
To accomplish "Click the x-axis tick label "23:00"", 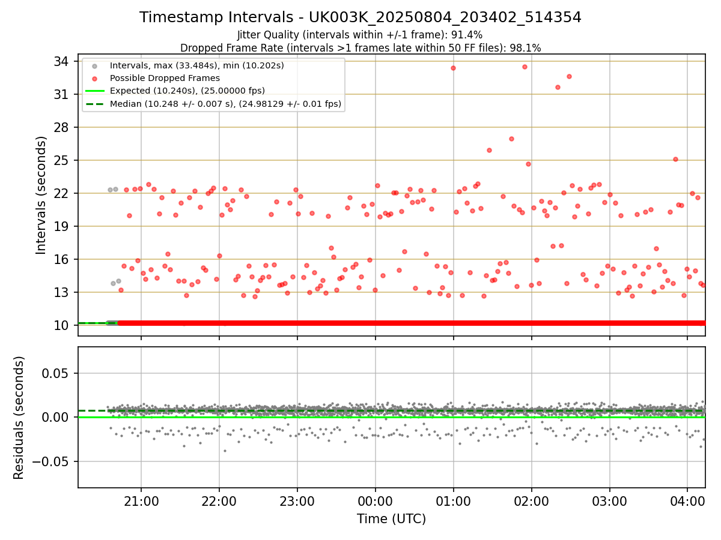I will click(x=297, y=500).
